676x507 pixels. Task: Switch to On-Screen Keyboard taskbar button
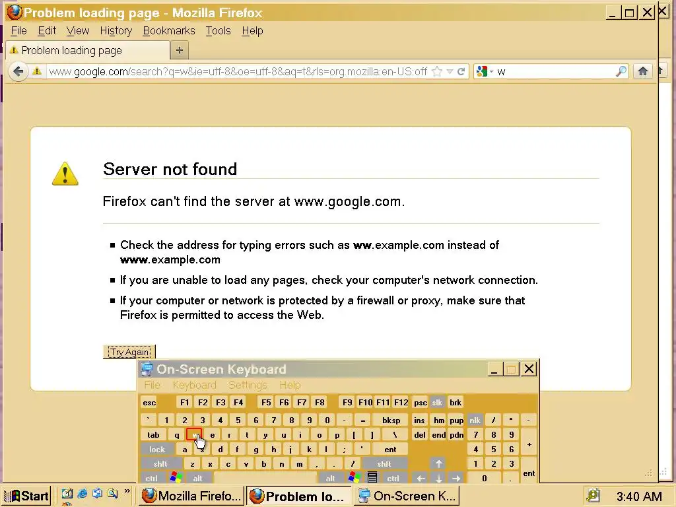pos(407,496)
